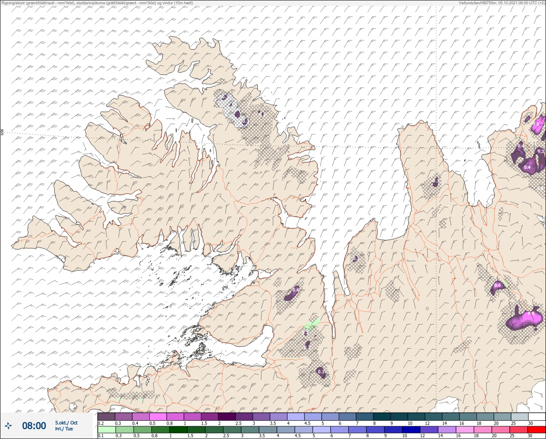546x439 pixels.
Task: Pick darkest purple upper swatch between 2 and 2.5
Action: point(227,416)
